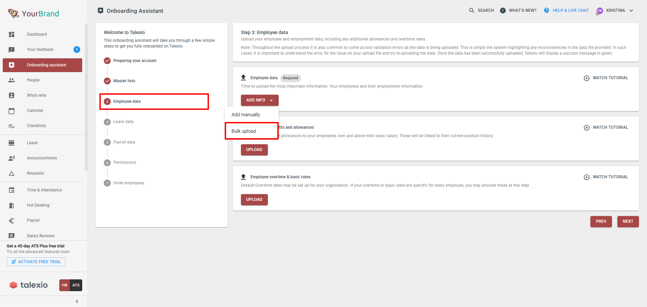The width and height of the screenshot is (647, 307).
Task: Open the ADD INFO dropdown button
Action: click(259, 100)
